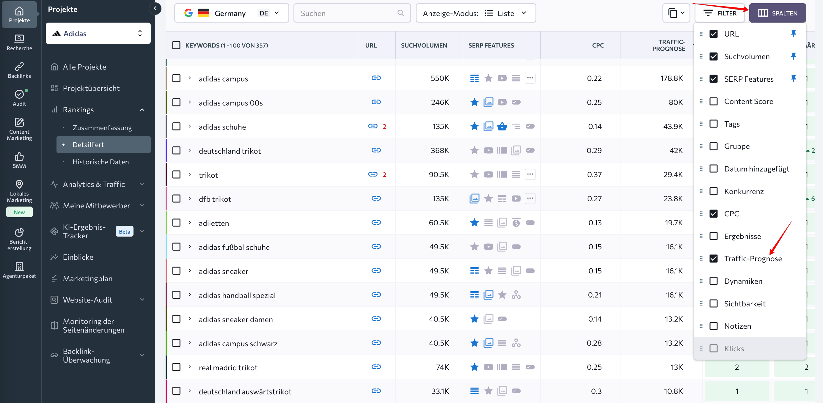823x403 pixels.
Task: Open the Recherche sidebar section
Action: 19,43
